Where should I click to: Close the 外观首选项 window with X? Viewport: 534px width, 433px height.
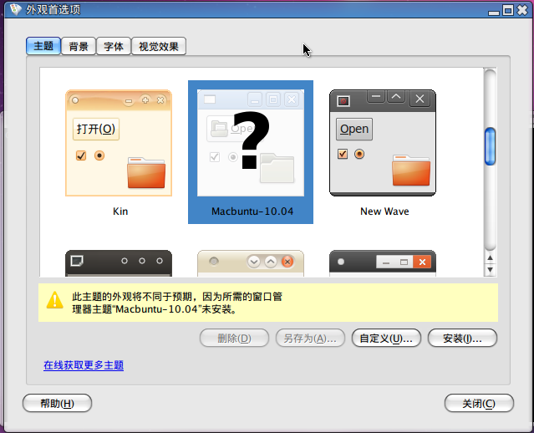(522, 10)
